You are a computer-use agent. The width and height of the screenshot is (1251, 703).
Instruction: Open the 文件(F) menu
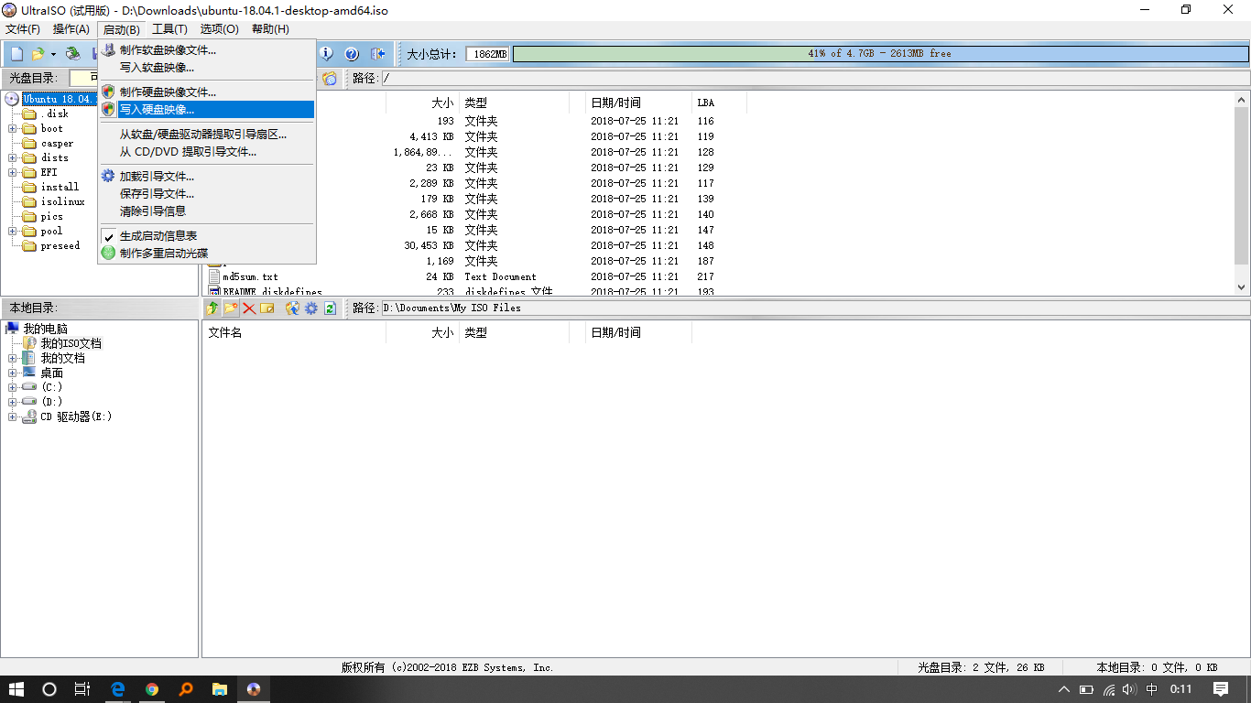(x=23, y=29)
